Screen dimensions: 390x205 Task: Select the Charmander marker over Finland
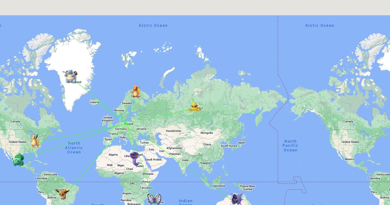(136, 91)
